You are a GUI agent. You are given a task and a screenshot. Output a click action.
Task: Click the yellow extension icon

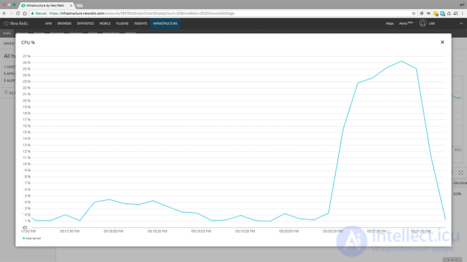coord(436,13)
